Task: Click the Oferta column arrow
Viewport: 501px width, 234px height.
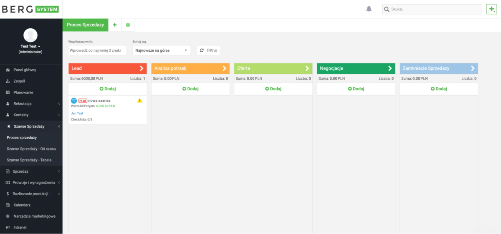Action: (307, 68)
